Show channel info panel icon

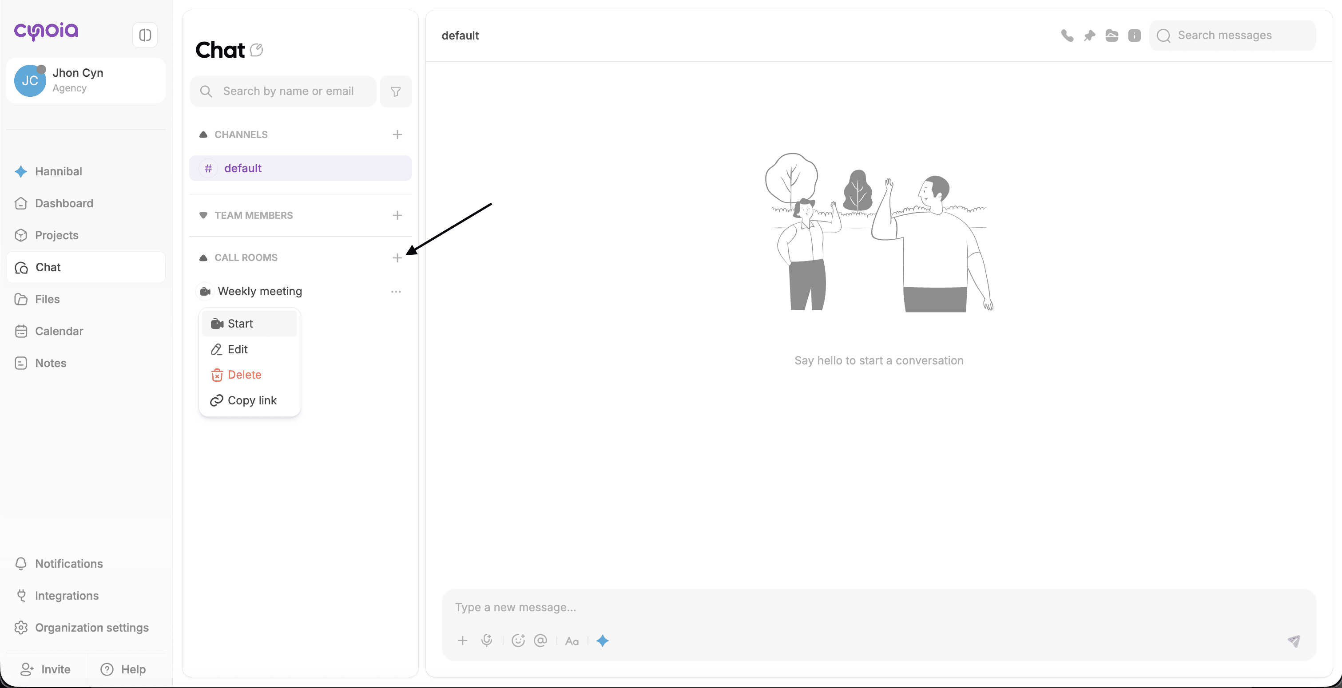tap(1134, 36)
